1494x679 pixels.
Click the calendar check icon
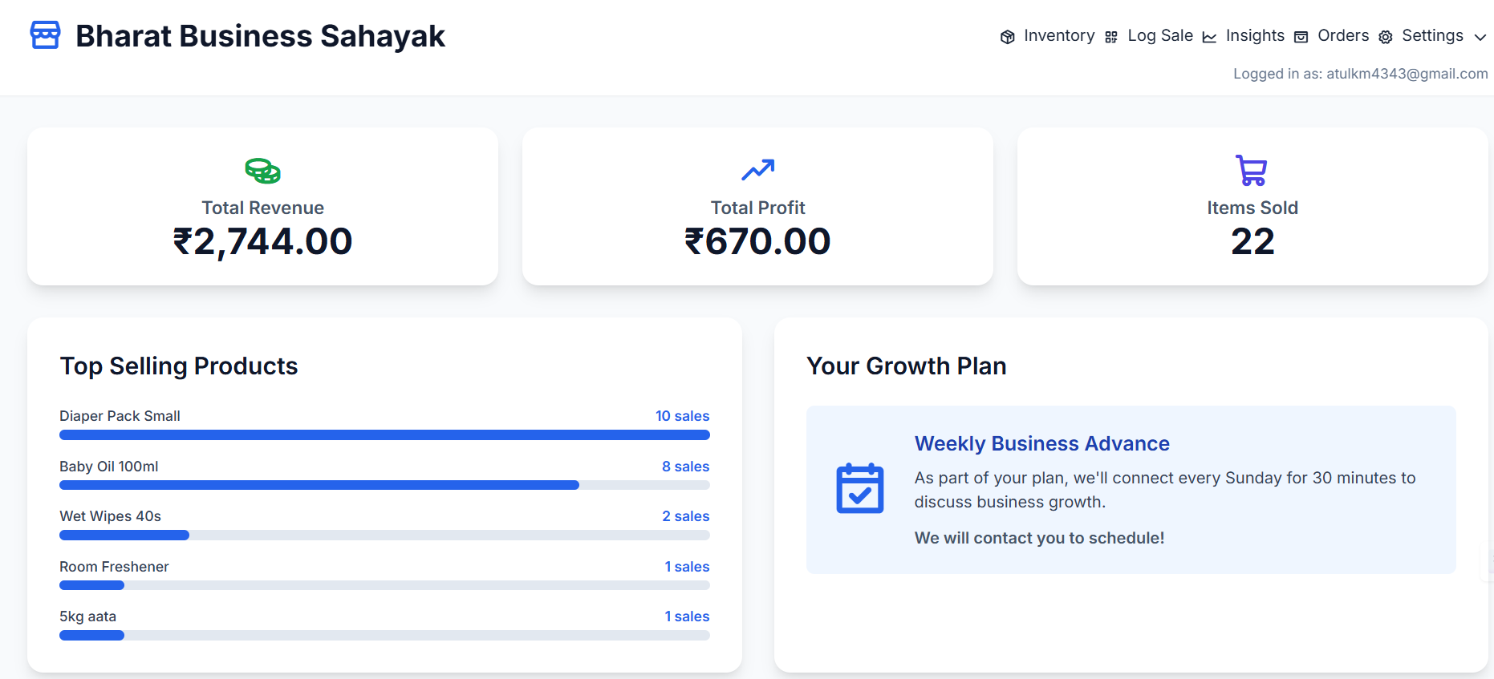pos(860,488)
